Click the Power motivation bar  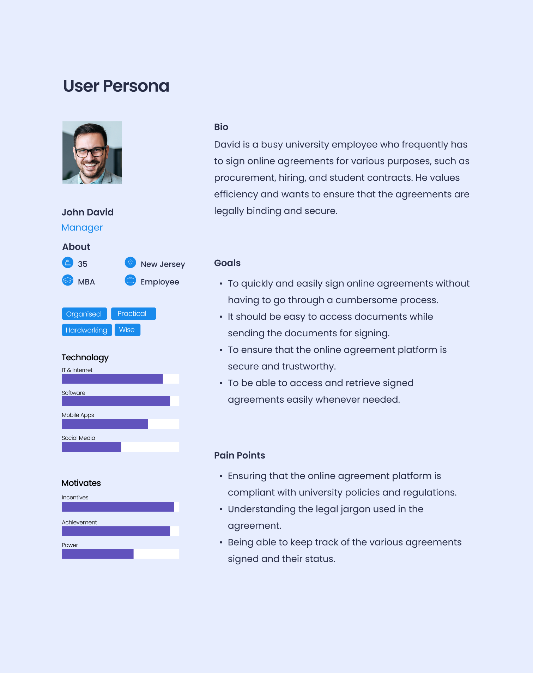[120, 554]
